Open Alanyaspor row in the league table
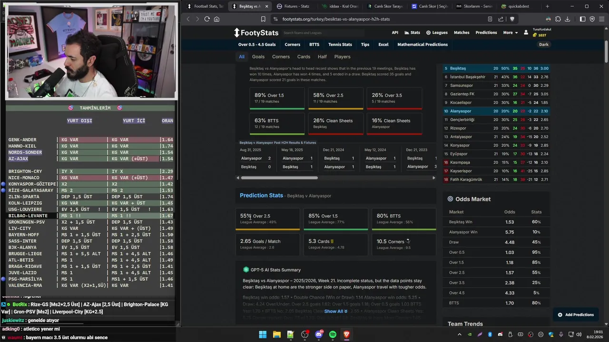 [x=496, y=111]
